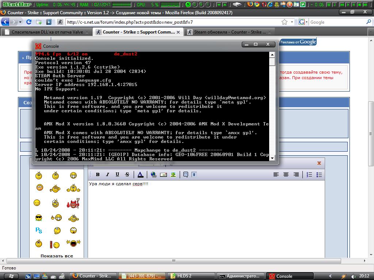Toggle the S indicator in StatBar

[x=201, y=4]
